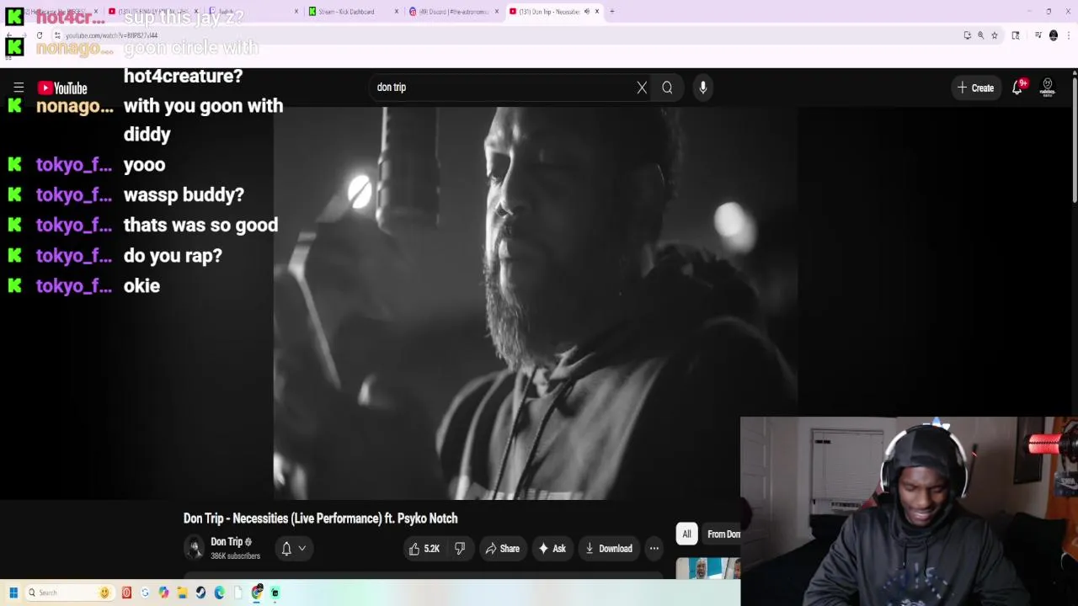Like the video with thumbs up

click(424, 549)
